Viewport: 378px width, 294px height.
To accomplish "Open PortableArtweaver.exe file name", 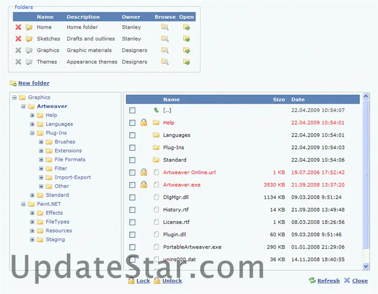I will 192,247.
